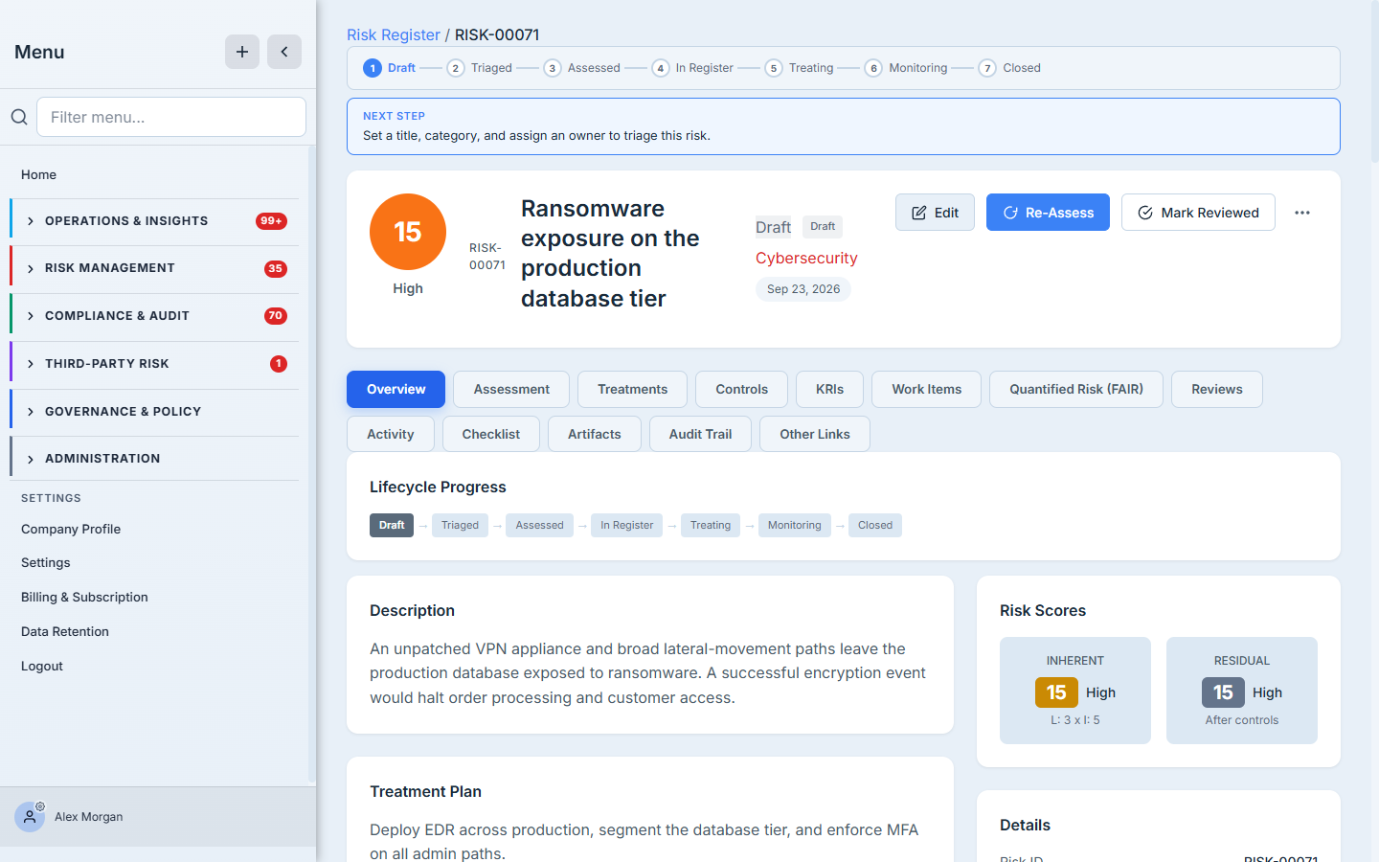Open the Controls tab
This screenshot has height=862, width=1379.
click(741, 389)
